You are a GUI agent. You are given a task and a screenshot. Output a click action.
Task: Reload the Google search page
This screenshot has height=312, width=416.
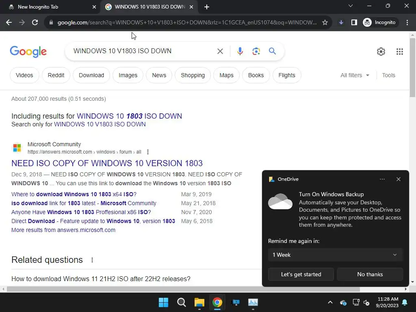(x=35, y=23)
